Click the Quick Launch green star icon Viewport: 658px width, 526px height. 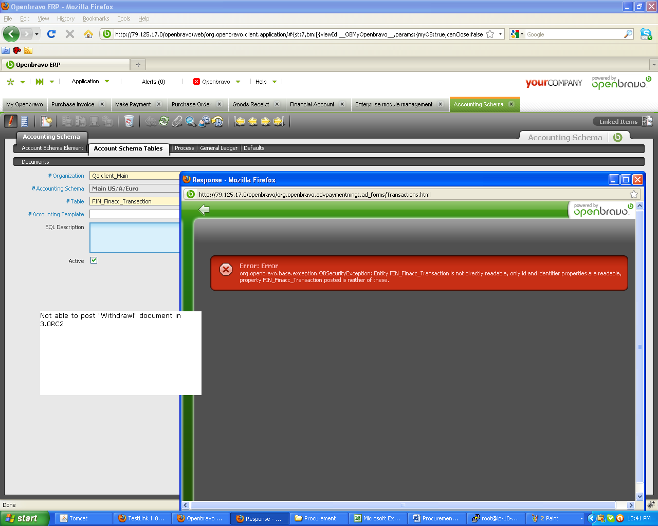[x=10, y=82]
